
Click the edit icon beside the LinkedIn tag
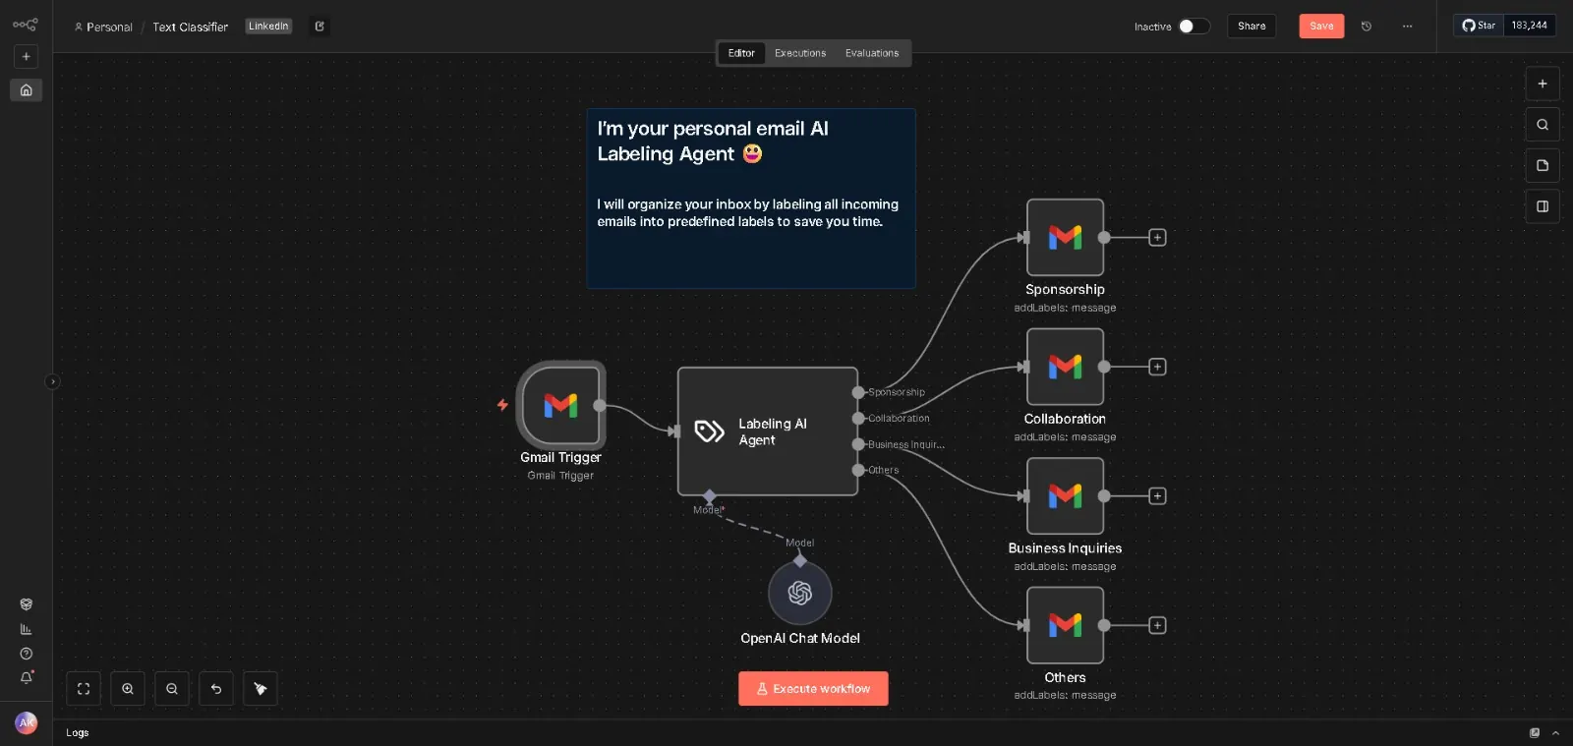pyautogui.click(x=320, y=27)
